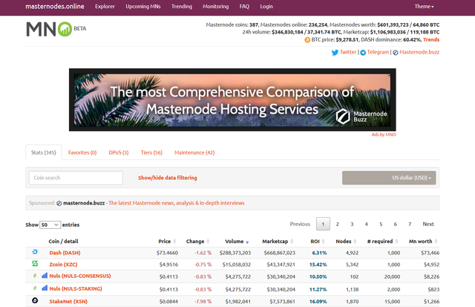
Task: Click StakeNet ROI value 16.09%
Action: click(x=318, y=302)
